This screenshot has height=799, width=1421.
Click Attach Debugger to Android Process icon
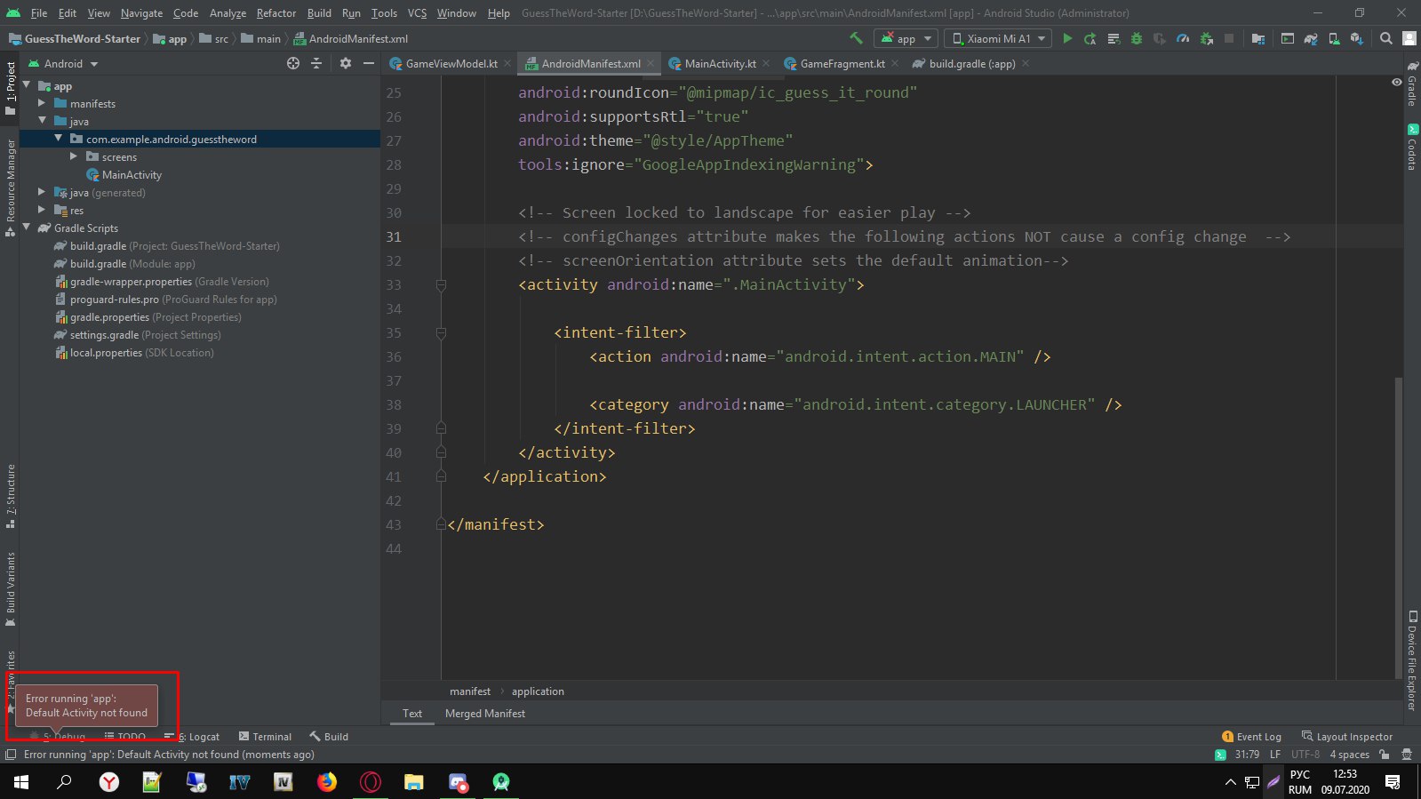pos(1206,38)
